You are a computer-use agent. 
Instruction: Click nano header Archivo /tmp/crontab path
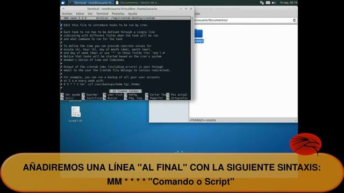125,18
